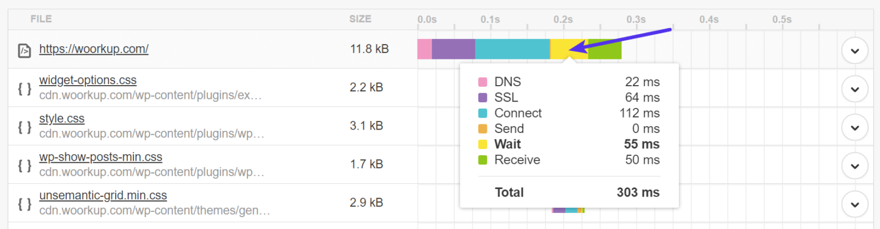This screenshot has height=229, width=880.
Task: Click the CSS braces icon beside style.css
Action: 24,127
